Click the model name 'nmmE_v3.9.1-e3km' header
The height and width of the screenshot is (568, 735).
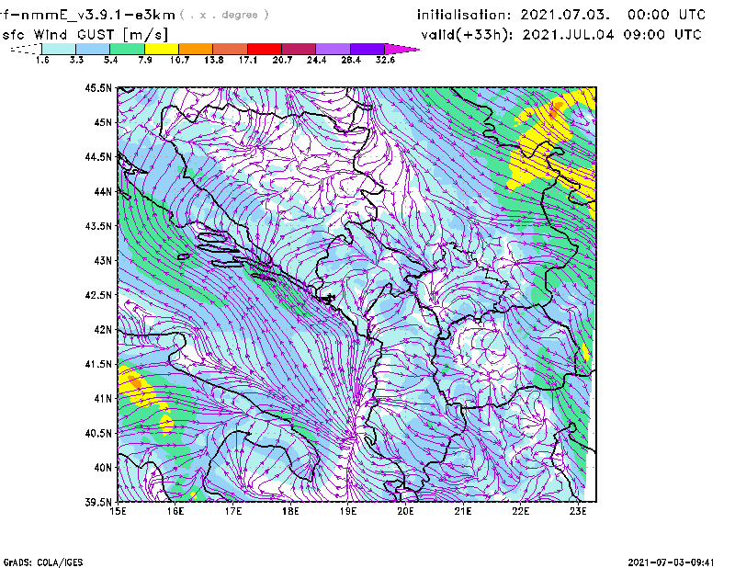[x=96, y=15]
